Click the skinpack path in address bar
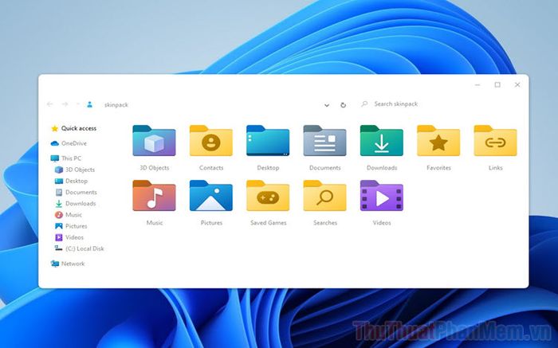 click(x=116, y=105)
